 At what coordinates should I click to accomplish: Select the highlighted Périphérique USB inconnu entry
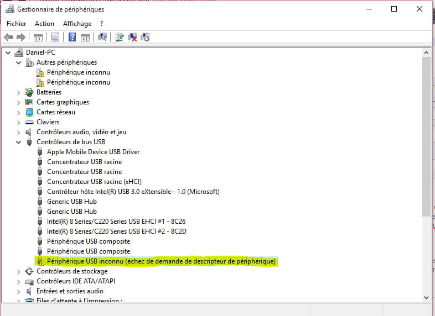[x=161, y=261]
